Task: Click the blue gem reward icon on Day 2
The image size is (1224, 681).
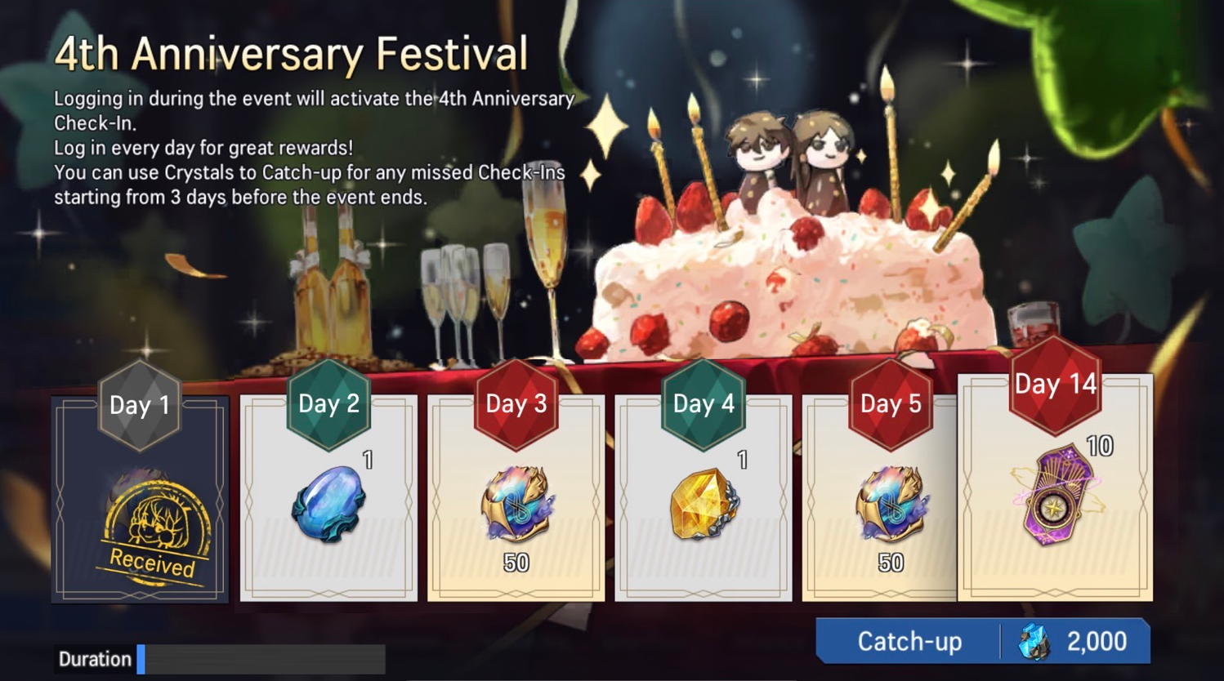Action: (x=328, y=504)
